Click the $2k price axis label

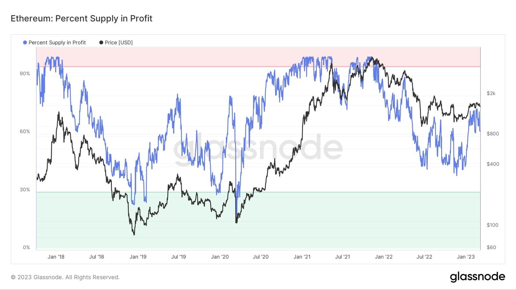(491, 93)
